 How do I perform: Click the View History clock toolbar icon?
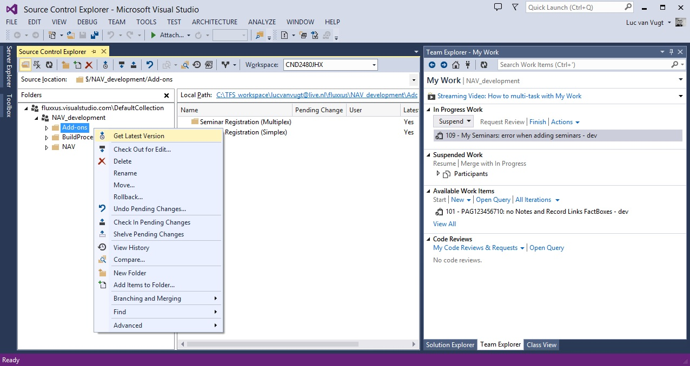(197, 65)
